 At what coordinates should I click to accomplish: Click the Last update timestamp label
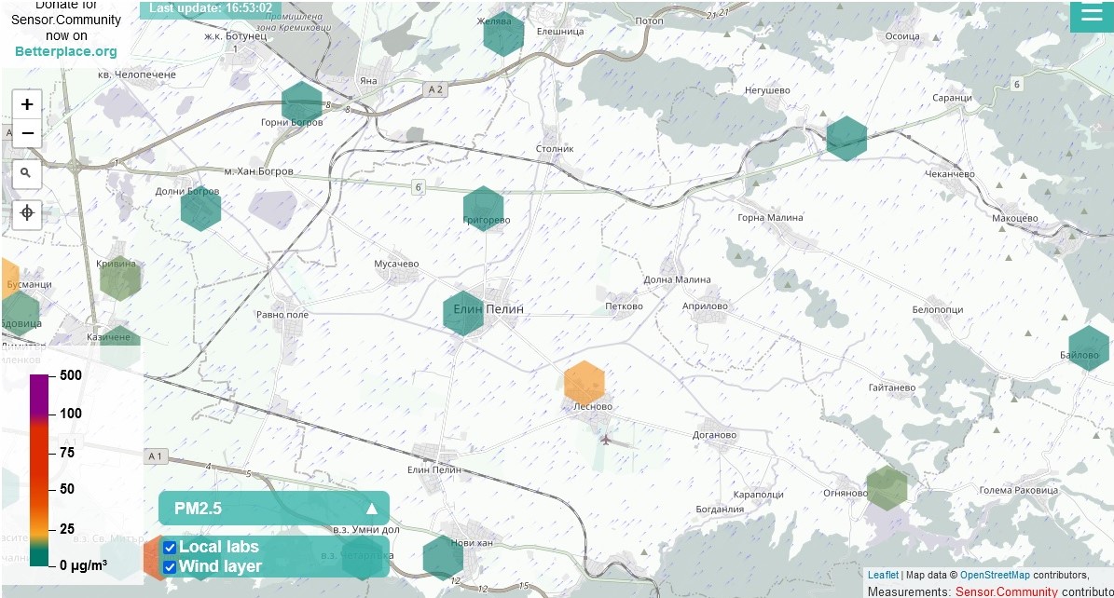click(210, 8)
